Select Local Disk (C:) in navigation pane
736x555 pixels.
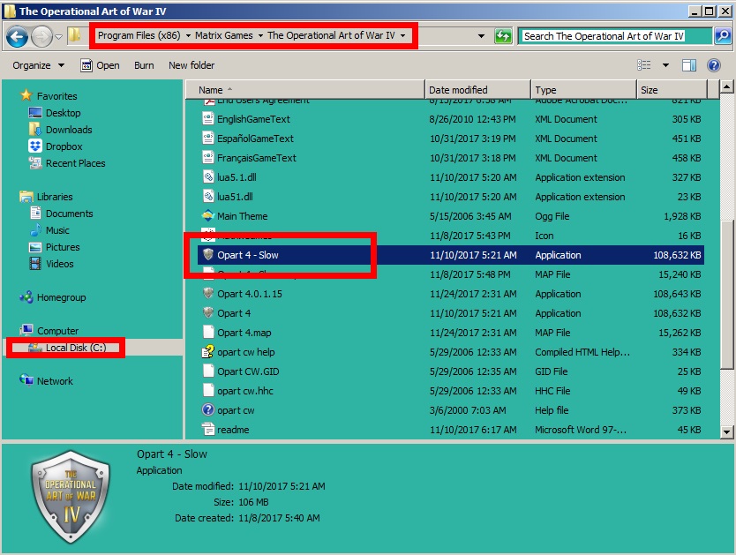pyautogui.click(x=76, y=349)
